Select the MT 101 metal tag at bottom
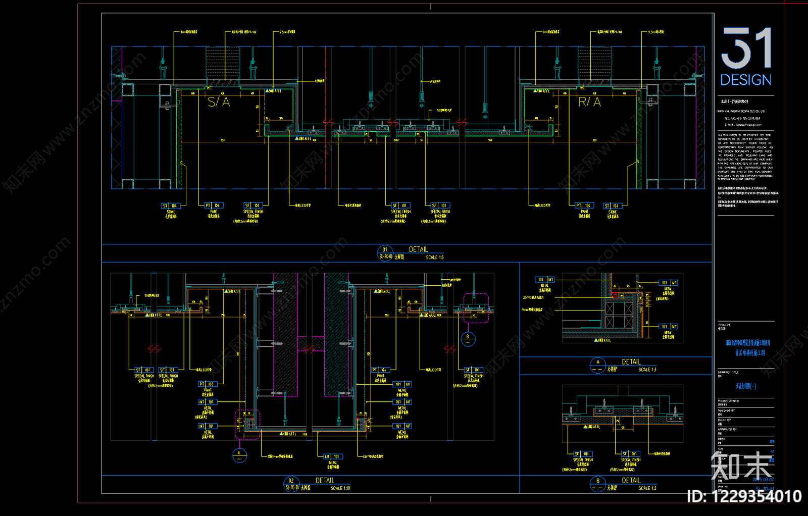This screenshot has height=516, width=808. (x=333, y=456)
